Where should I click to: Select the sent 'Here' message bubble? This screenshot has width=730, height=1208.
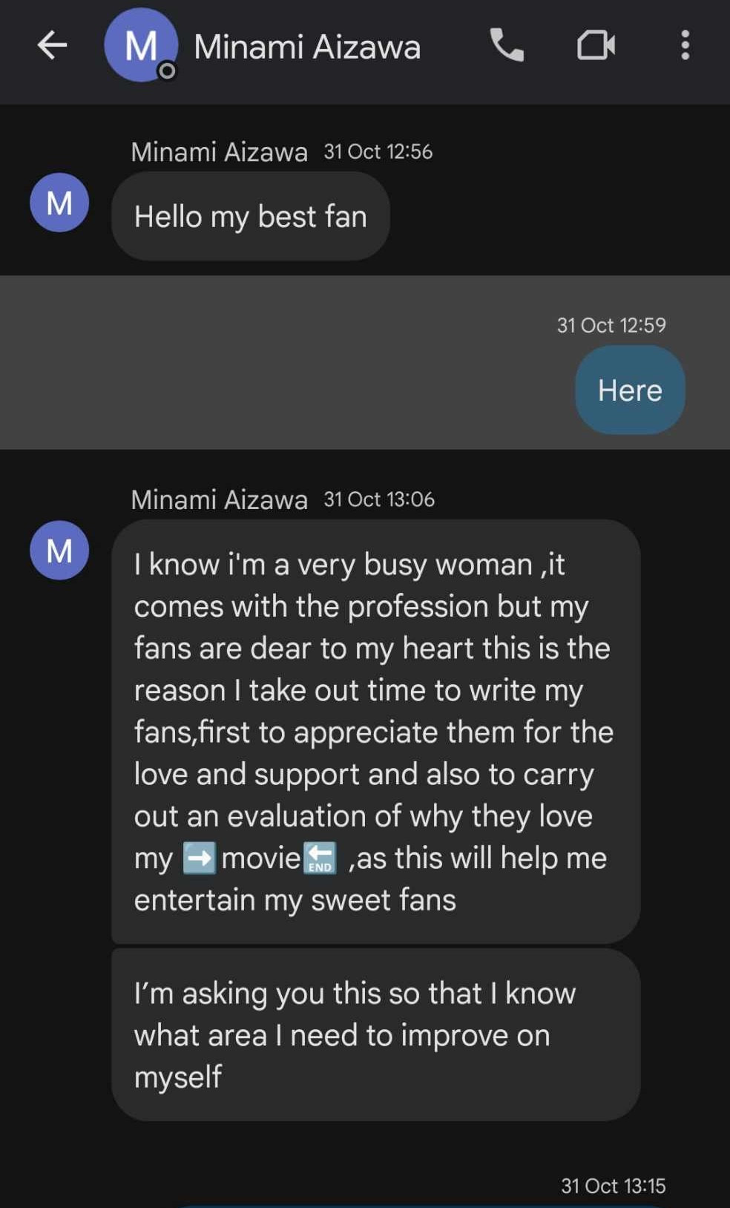[629, 390]
